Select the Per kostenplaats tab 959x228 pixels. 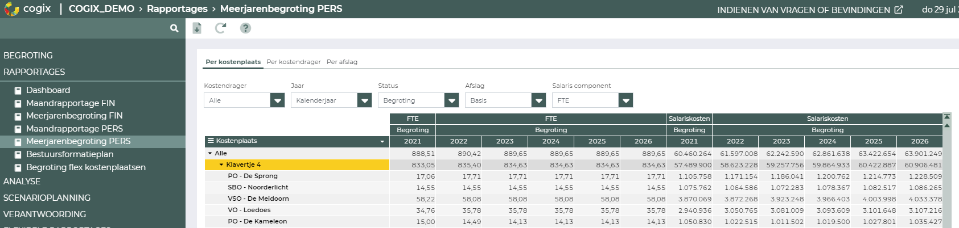(233, 62)
